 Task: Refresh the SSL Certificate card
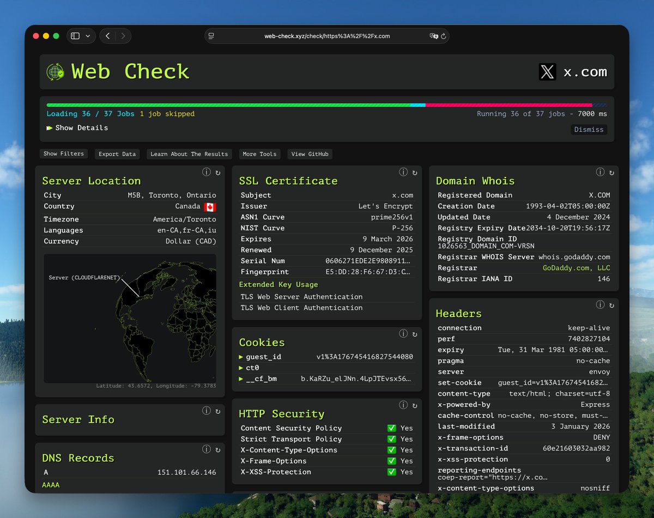pyautogui.click(x=415, y=173)
